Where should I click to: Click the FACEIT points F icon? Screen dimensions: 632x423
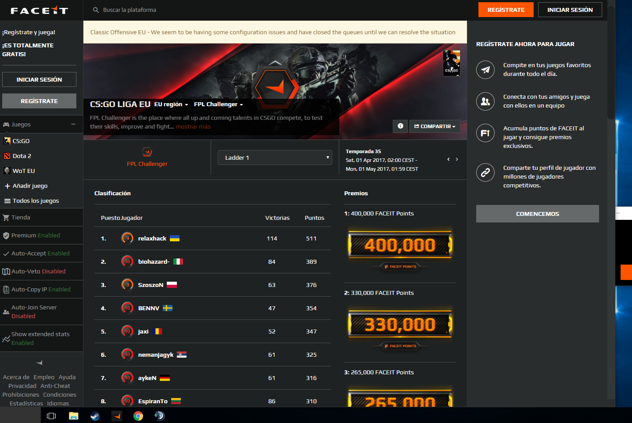(485, 133)
